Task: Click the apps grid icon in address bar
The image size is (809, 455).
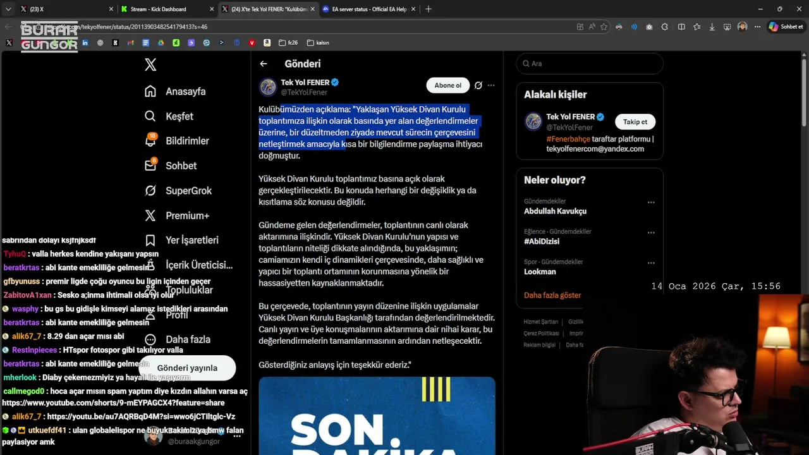Action: pos(580,27)
